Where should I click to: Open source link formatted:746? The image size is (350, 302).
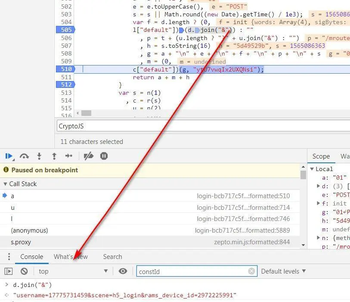tap(243, 219)
